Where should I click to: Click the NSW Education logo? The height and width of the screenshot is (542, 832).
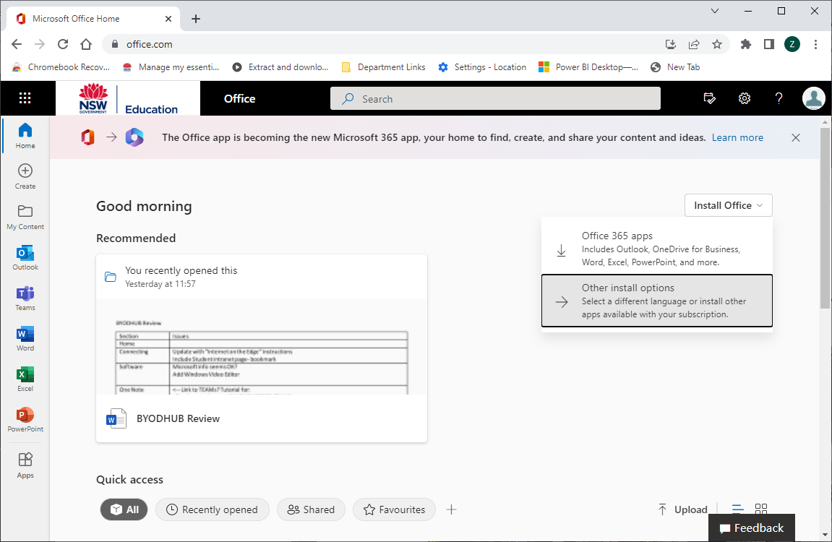point(128,98)
